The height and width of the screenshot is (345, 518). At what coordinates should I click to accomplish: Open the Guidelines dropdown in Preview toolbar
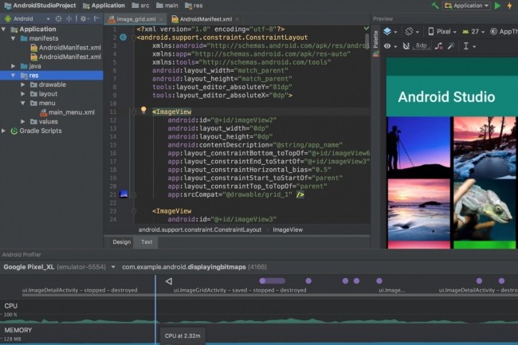[469, 46]
